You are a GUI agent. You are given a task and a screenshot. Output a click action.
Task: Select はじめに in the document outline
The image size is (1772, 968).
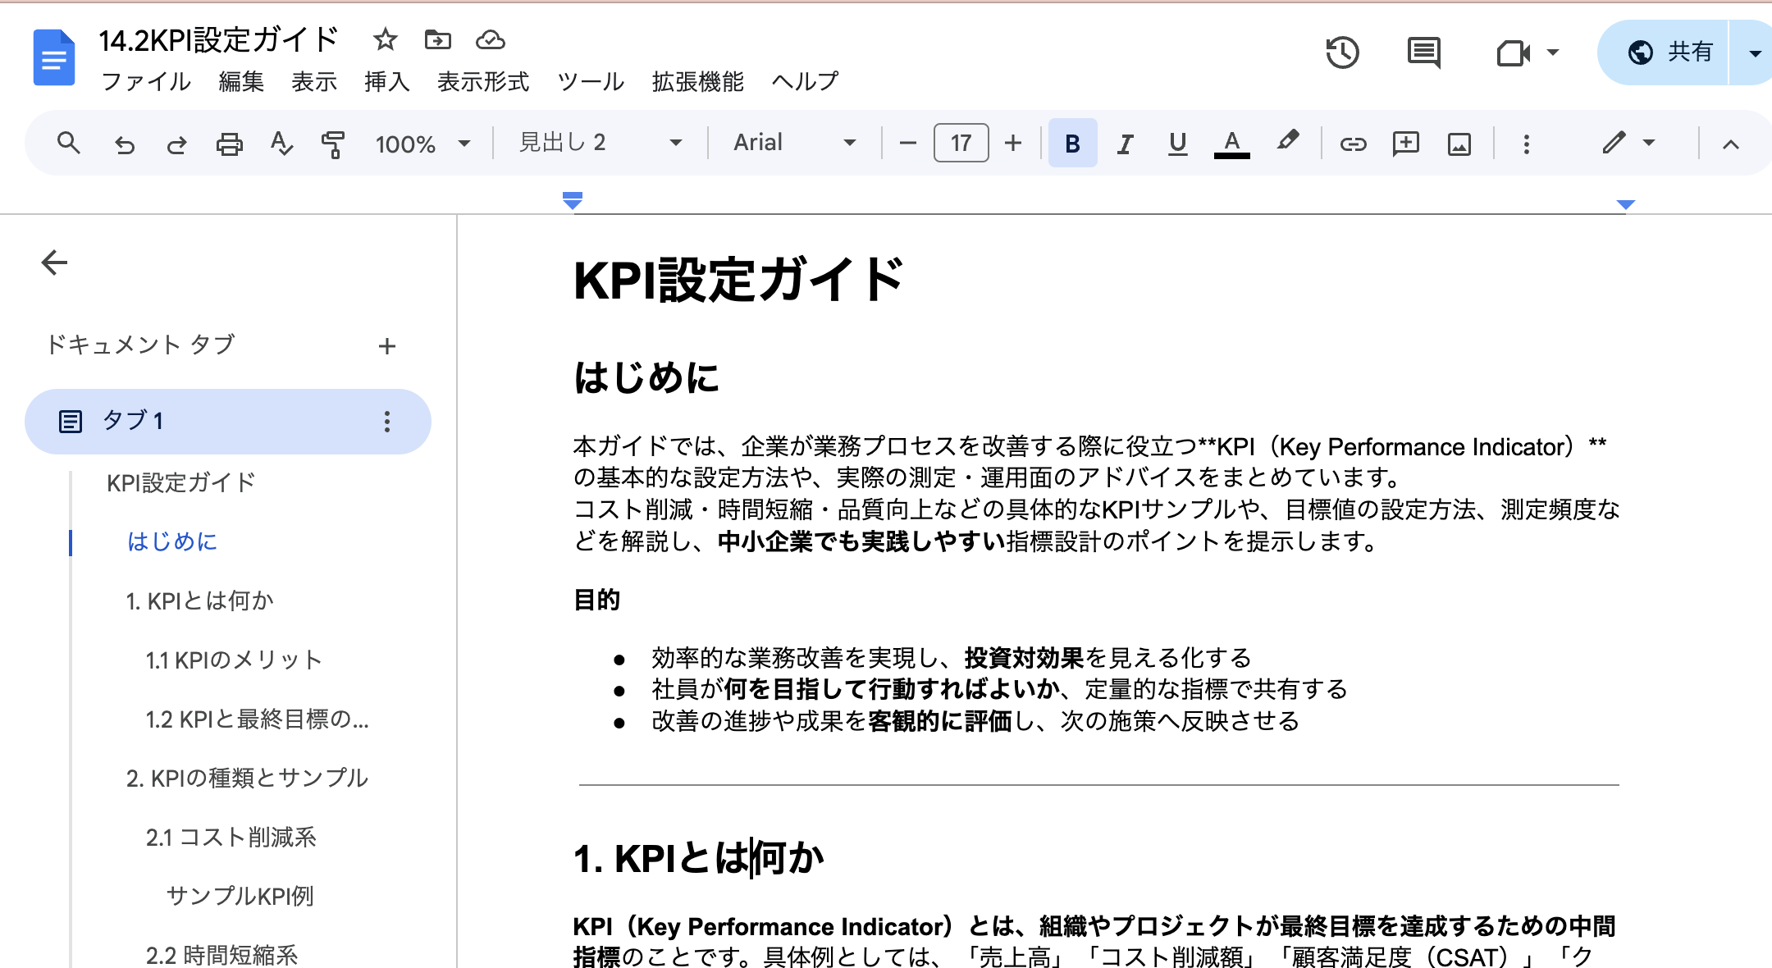171,541
